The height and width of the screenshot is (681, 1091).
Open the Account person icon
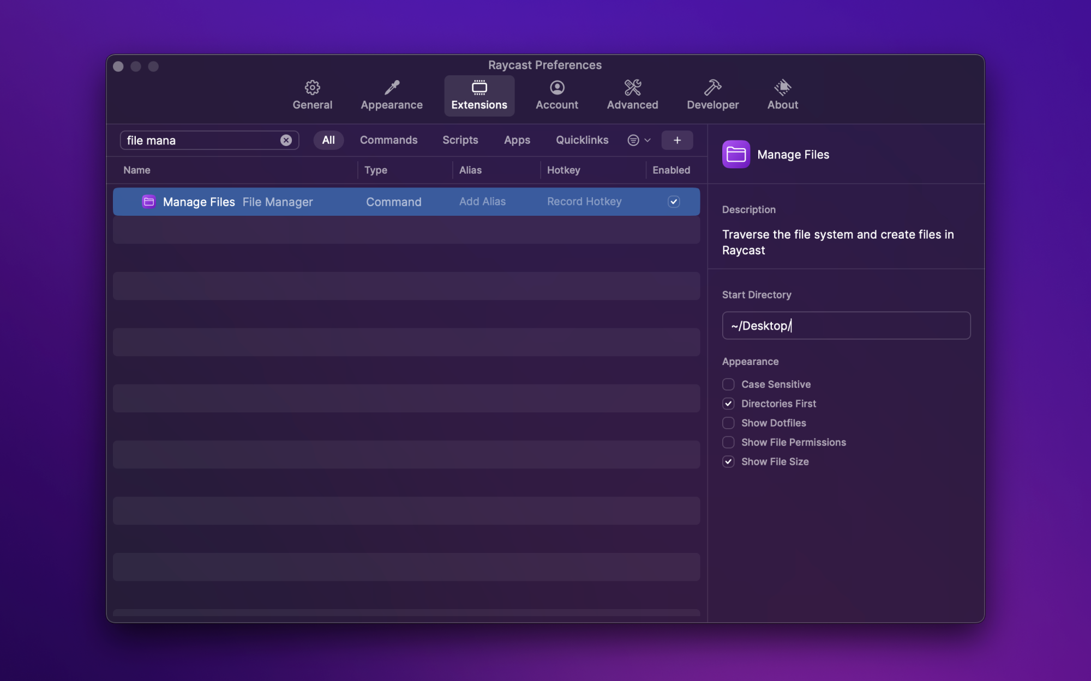coord(556,88)
